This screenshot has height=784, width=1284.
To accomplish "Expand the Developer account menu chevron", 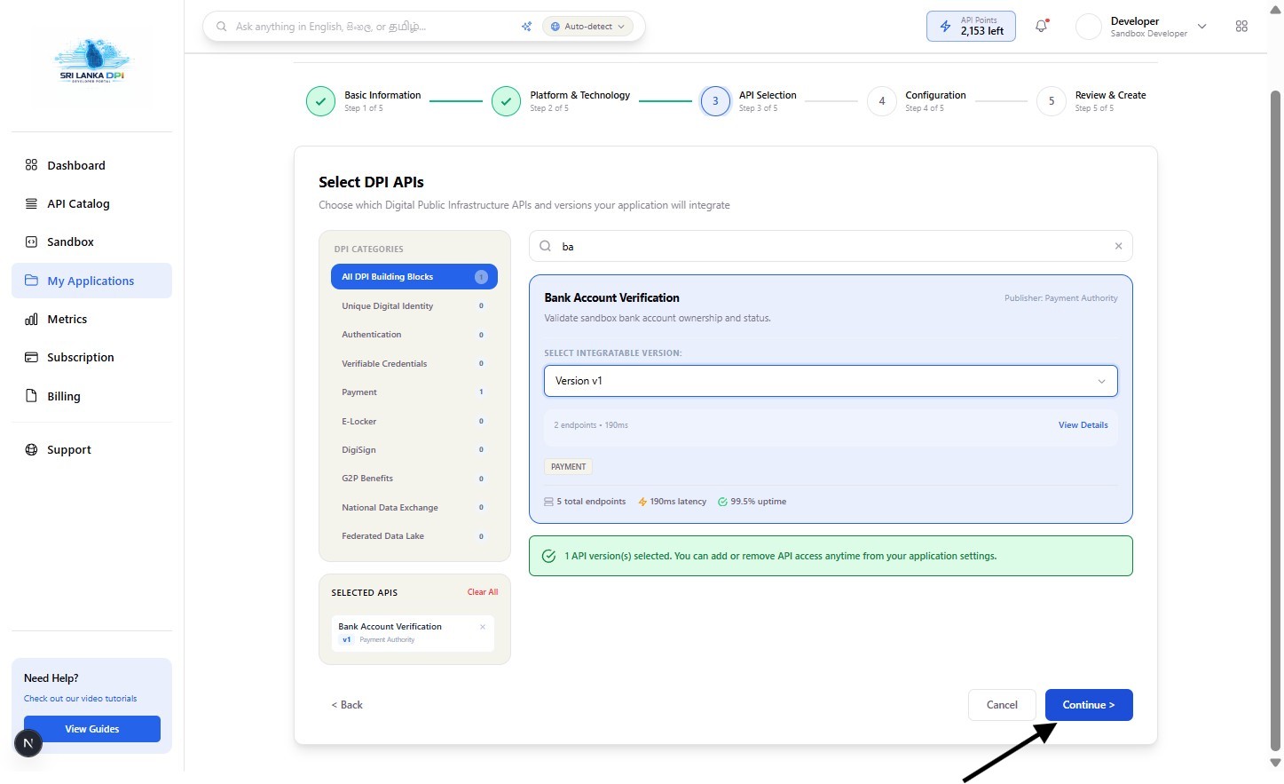I will [1201, 27].
